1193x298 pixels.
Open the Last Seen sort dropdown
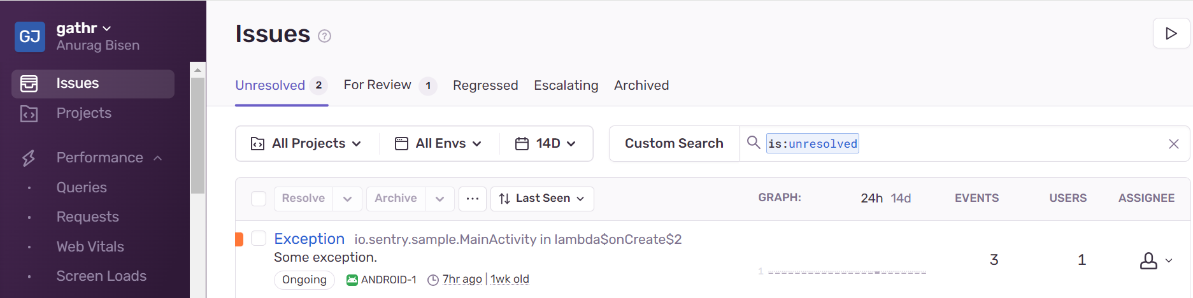point(542,199)
